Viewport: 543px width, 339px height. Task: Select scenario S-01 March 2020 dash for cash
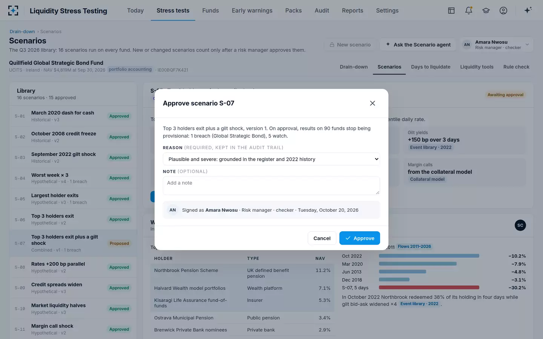[73, 116]
